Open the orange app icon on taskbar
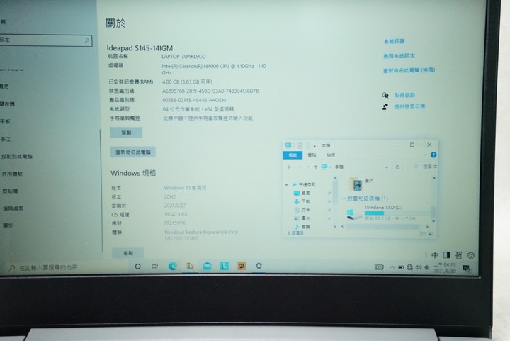This screenshot has height=341, width=510. pos(242,266)
